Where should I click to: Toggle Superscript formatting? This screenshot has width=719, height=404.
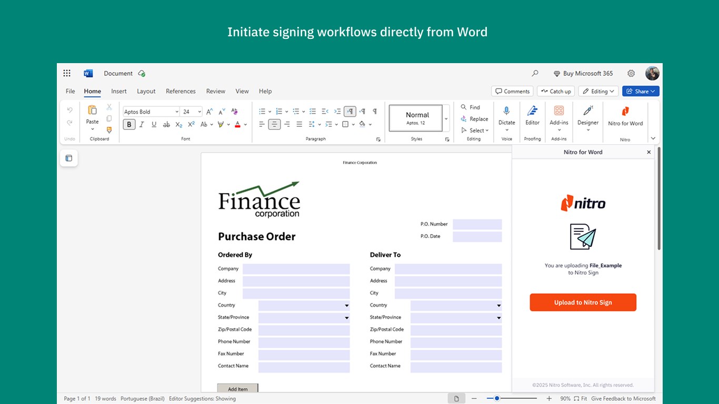[x=191, y=124]
